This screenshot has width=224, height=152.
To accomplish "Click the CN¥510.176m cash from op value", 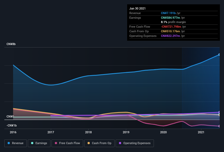I will click(171, 31).
